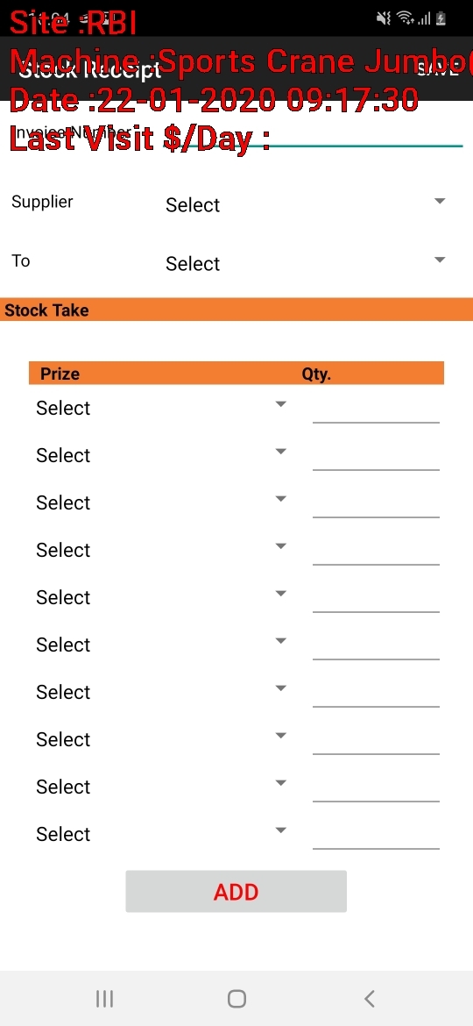This screenshot has height=1026, width=473.
Task: Tap the battery status bar icon
Action: click(441, 18)
